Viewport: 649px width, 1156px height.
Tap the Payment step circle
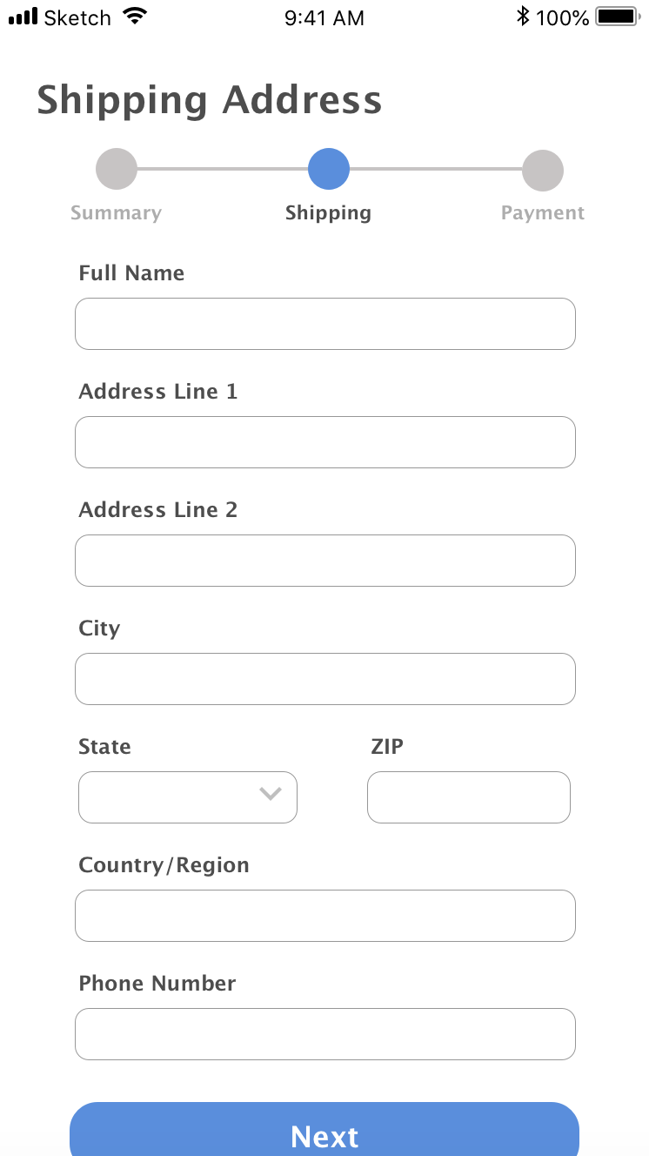pyautogui.click(x=543, y=170)
